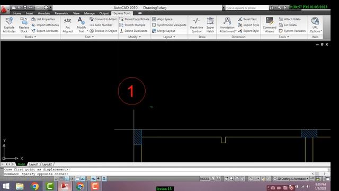Switch to the Insert ribbon tab
The width and height of the screenshot is (339, 191).
pos(30,13)
